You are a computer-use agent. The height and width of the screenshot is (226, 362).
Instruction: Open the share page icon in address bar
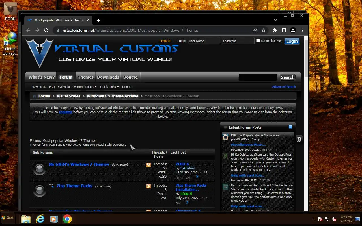[255, 30]
